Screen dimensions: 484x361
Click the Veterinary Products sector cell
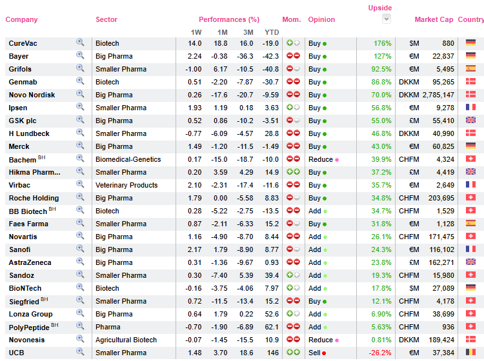(x=126, y=185)
